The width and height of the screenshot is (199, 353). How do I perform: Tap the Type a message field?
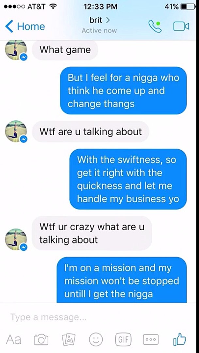[x=99, y=317]
